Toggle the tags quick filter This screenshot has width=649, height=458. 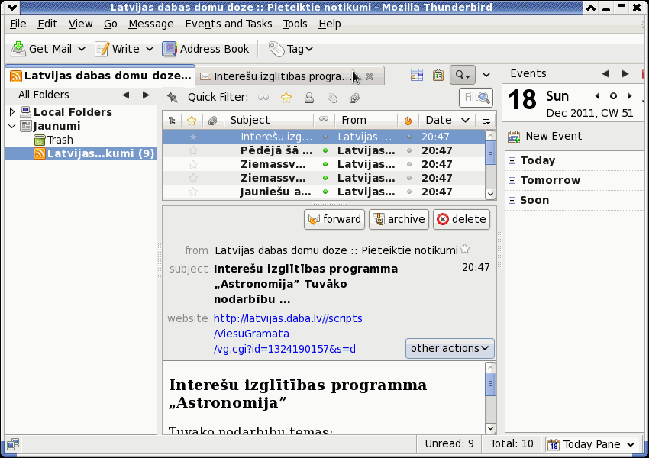click(x=332, y=98)
